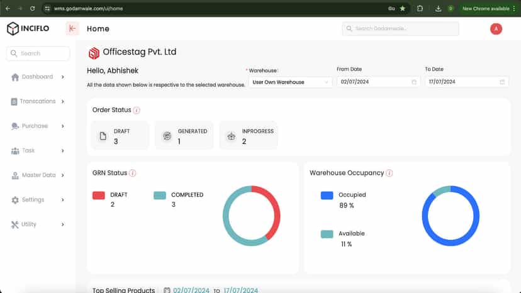Click the teal Available legend swatch
521x293 pixels.
[x=327, y=234]
